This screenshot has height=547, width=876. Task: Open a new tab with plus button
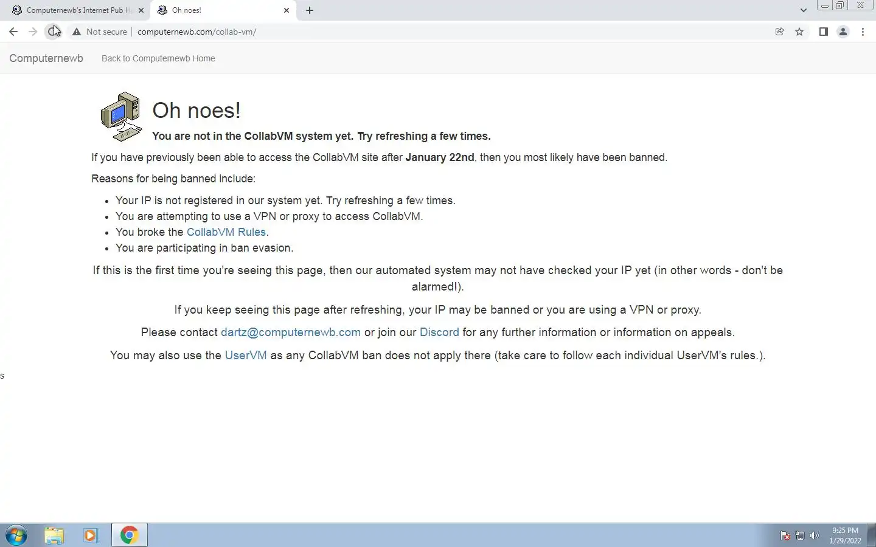pos(310,10)
